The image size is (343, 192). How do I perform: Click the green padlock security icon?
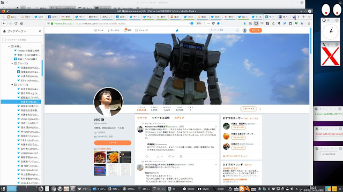tap(52, 23)
